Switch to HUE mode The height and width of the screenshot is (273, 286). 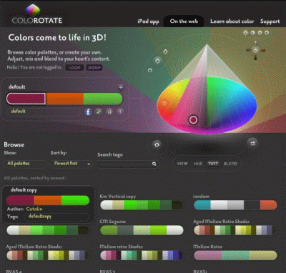[x=198, y=164]
